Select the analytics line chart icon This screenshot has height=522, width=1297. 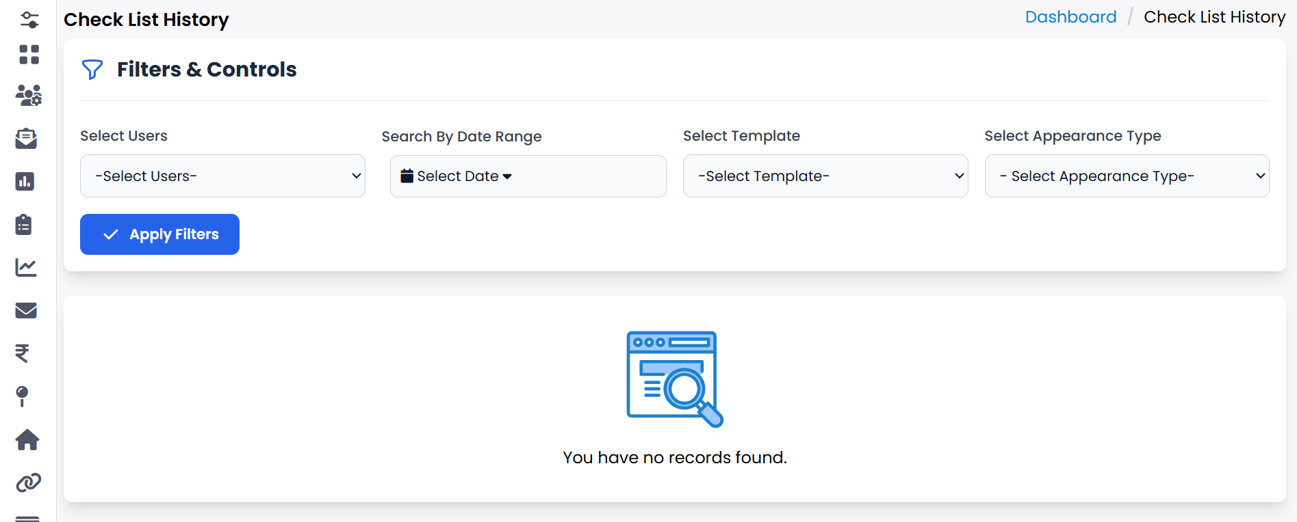(26, 267)
